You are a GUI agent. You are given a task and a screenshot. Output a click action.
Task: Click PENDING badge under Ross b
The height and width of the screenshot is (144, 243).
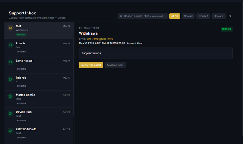pos(21,52)
